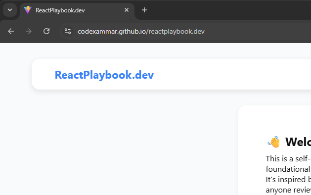Open the ReactPlaybook.dev header logo link
This screenshot has height=195, width=311.
[x=104, y=75]
